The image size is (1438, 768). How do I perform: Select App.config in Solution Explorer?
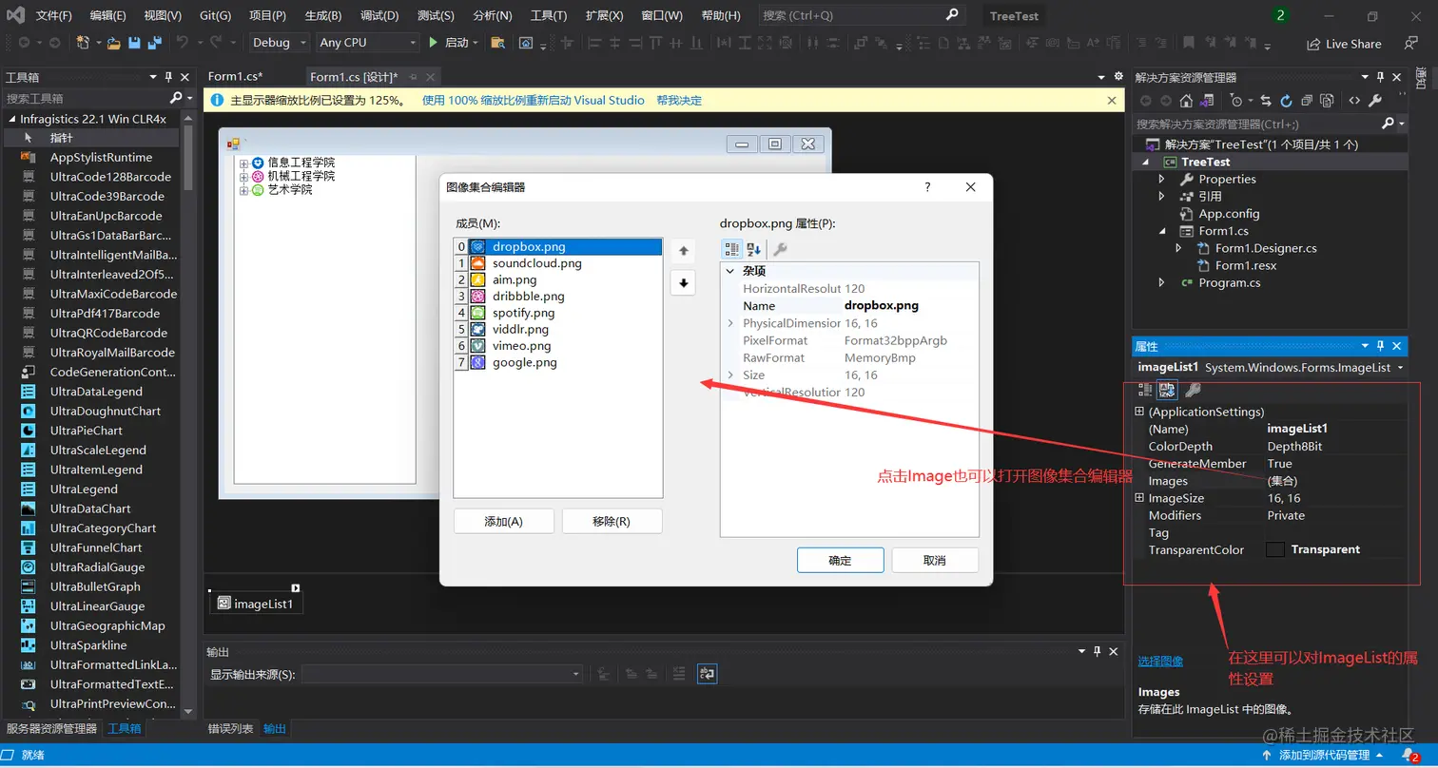[x=1229, y=214]
